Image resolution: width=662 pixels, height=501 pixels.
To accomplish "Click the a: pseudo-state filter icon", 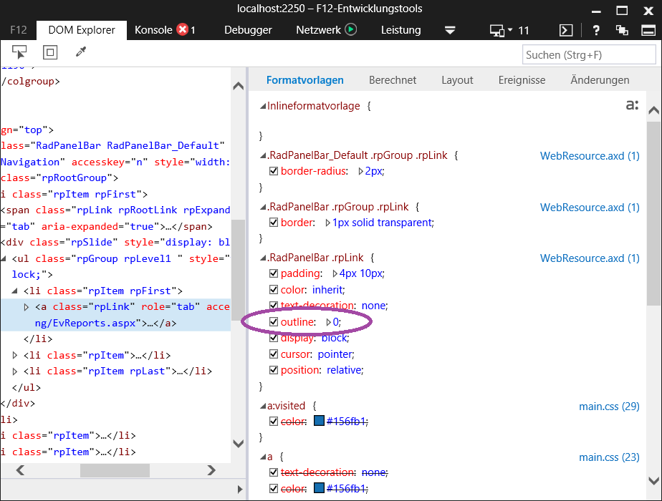I will tap(631, 105).
